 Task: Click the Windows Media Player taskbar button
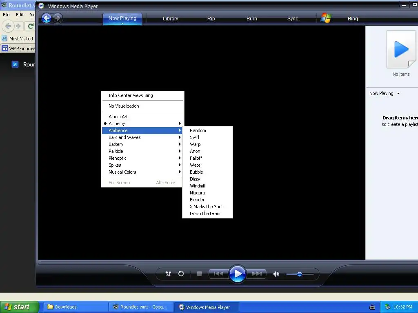[x=206, y=307]
